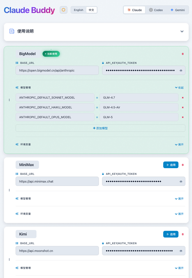Screen dimensions: 192x278
Task: Grab the Kimi card drag handle
Action: (9, 260)
